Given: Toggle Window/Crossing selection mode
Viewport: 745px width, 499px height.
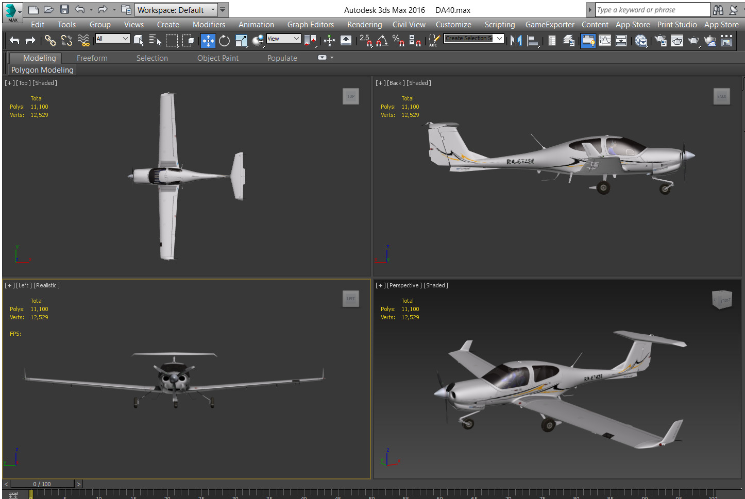Looking at the screenshot, I should (x=188, y=40).
